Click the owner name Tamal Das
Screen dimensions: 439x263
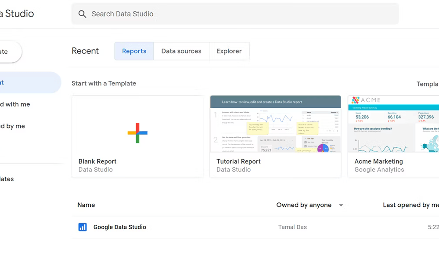(292, 227)
